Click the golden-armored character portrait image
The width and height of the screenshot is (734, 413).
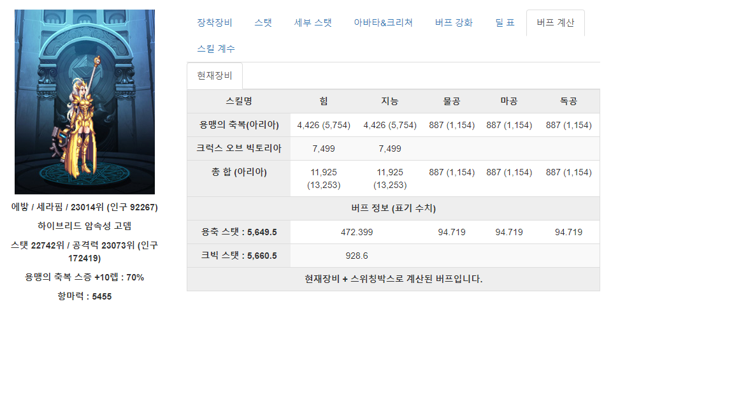(85, 101)
